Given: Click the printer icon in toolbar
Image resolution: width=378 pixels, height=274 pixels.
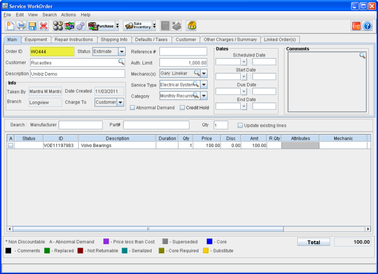Looking at the screenshot, I should pyautogui.click(x=21, y=26).
